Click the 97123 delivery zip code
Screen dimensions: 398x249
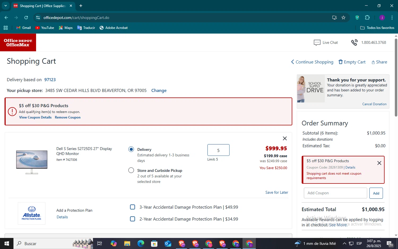point(50,80)
